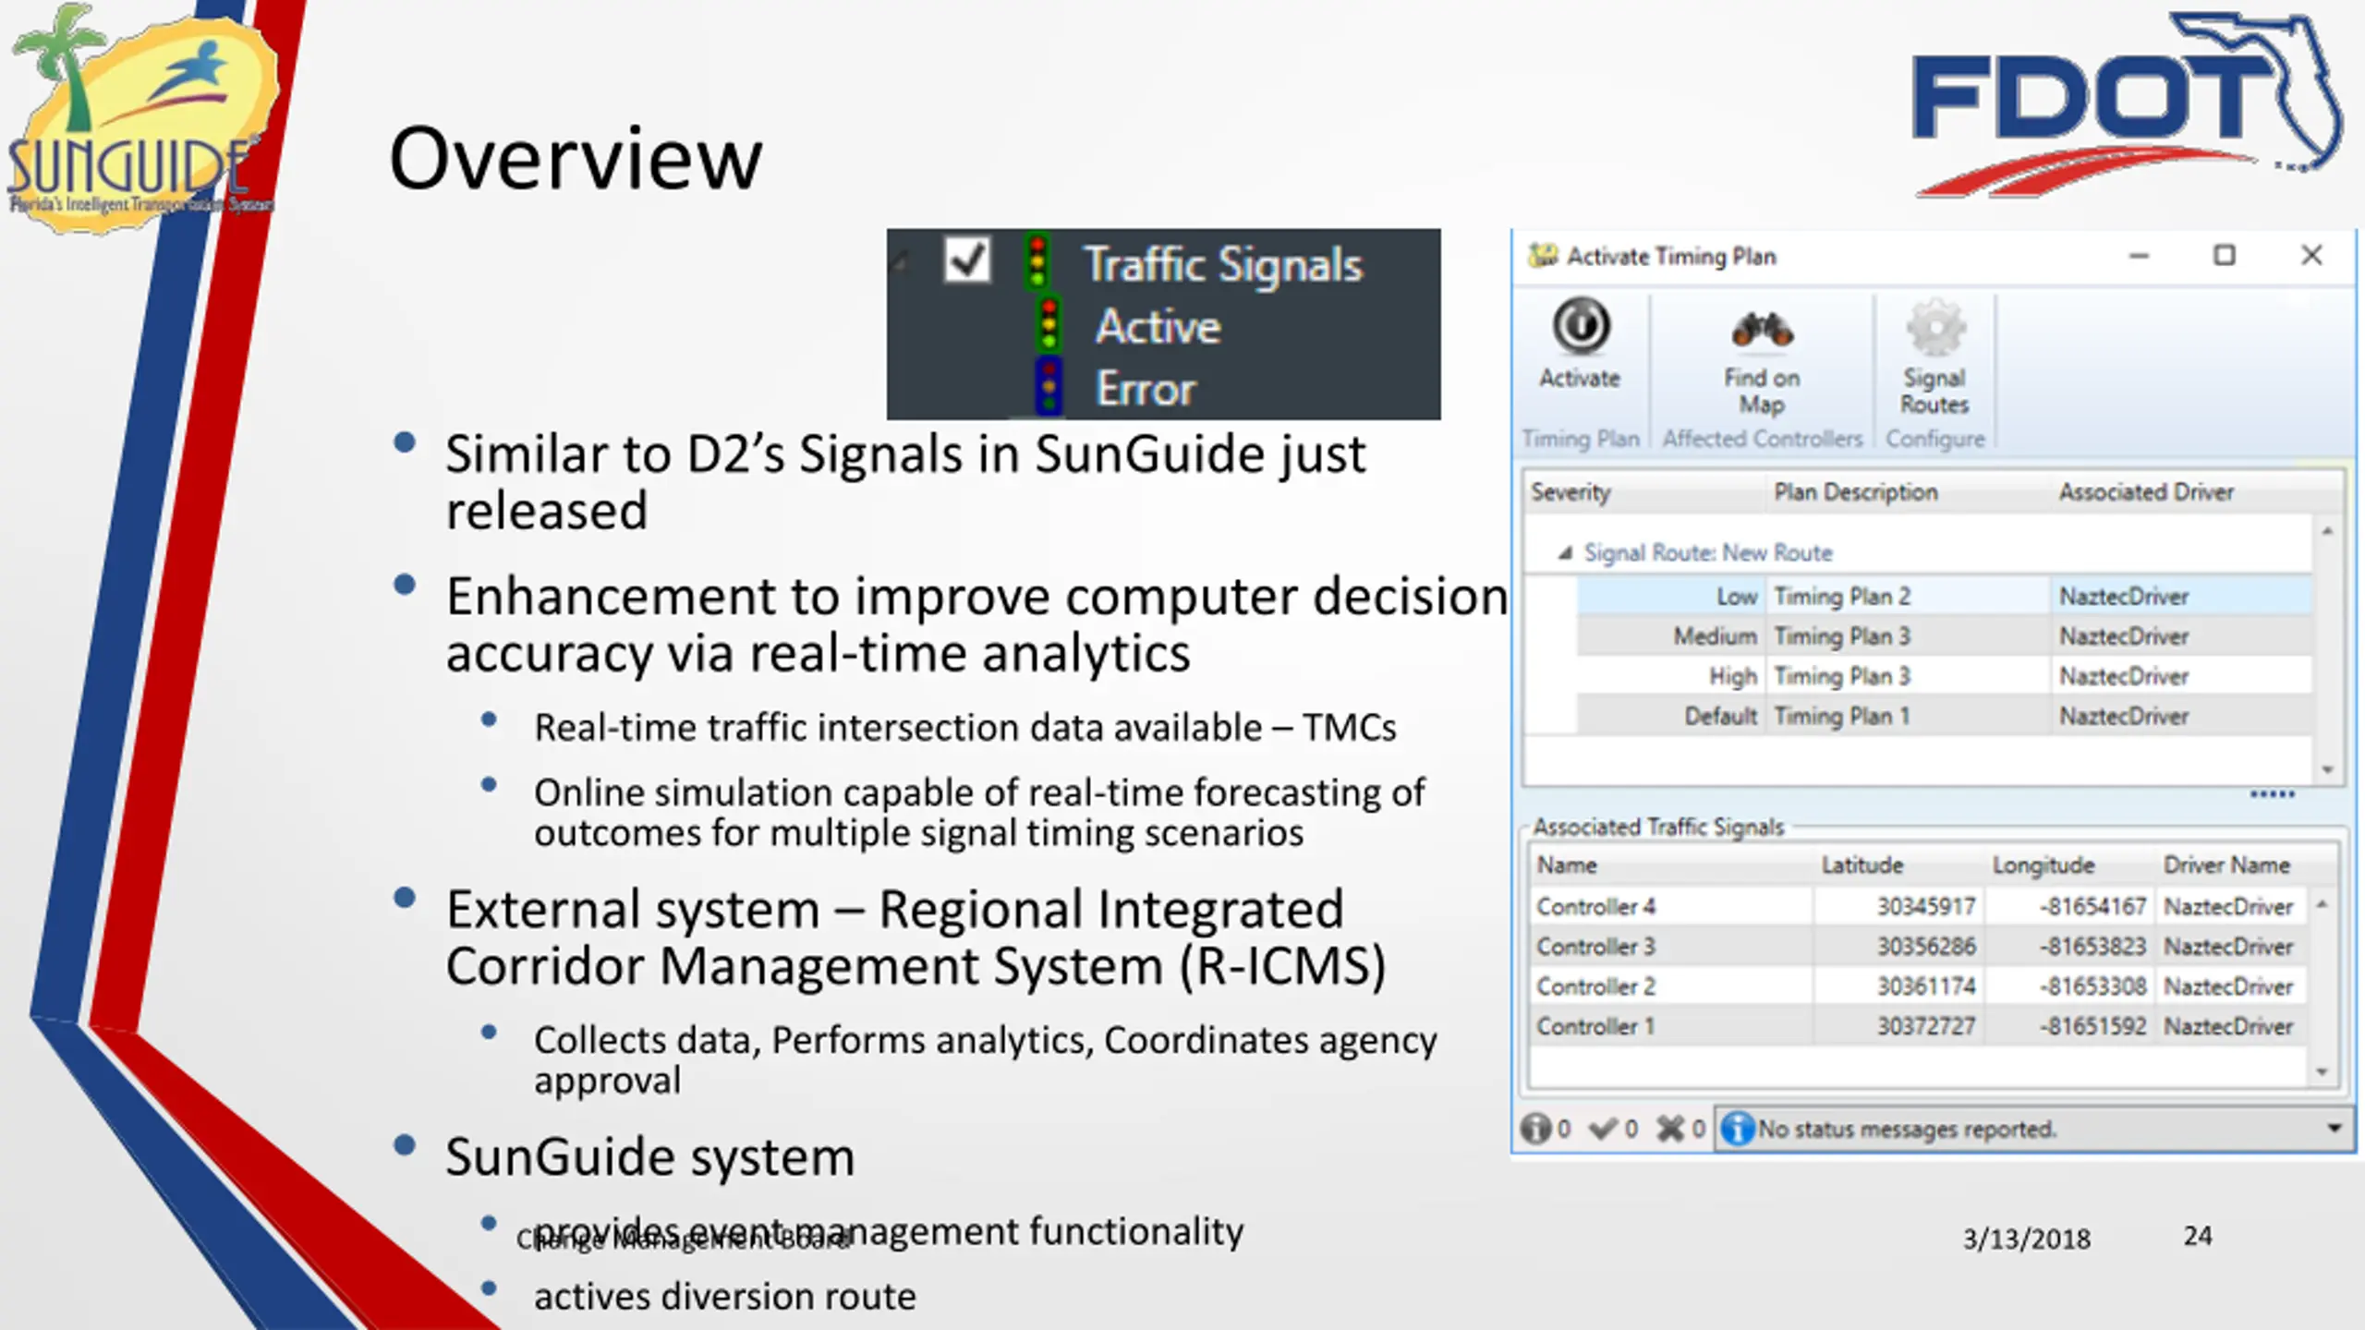Viewport: 2365px width, 1330px height.
Task: Click the dotted splitter below plan list
Action: coord(2273,794)
